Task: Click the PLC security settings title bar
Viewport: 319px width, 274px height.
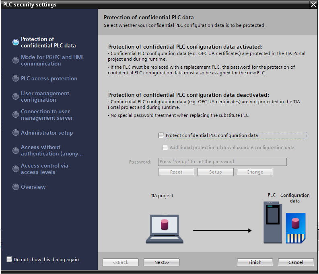Action: [x=154, y=4]
